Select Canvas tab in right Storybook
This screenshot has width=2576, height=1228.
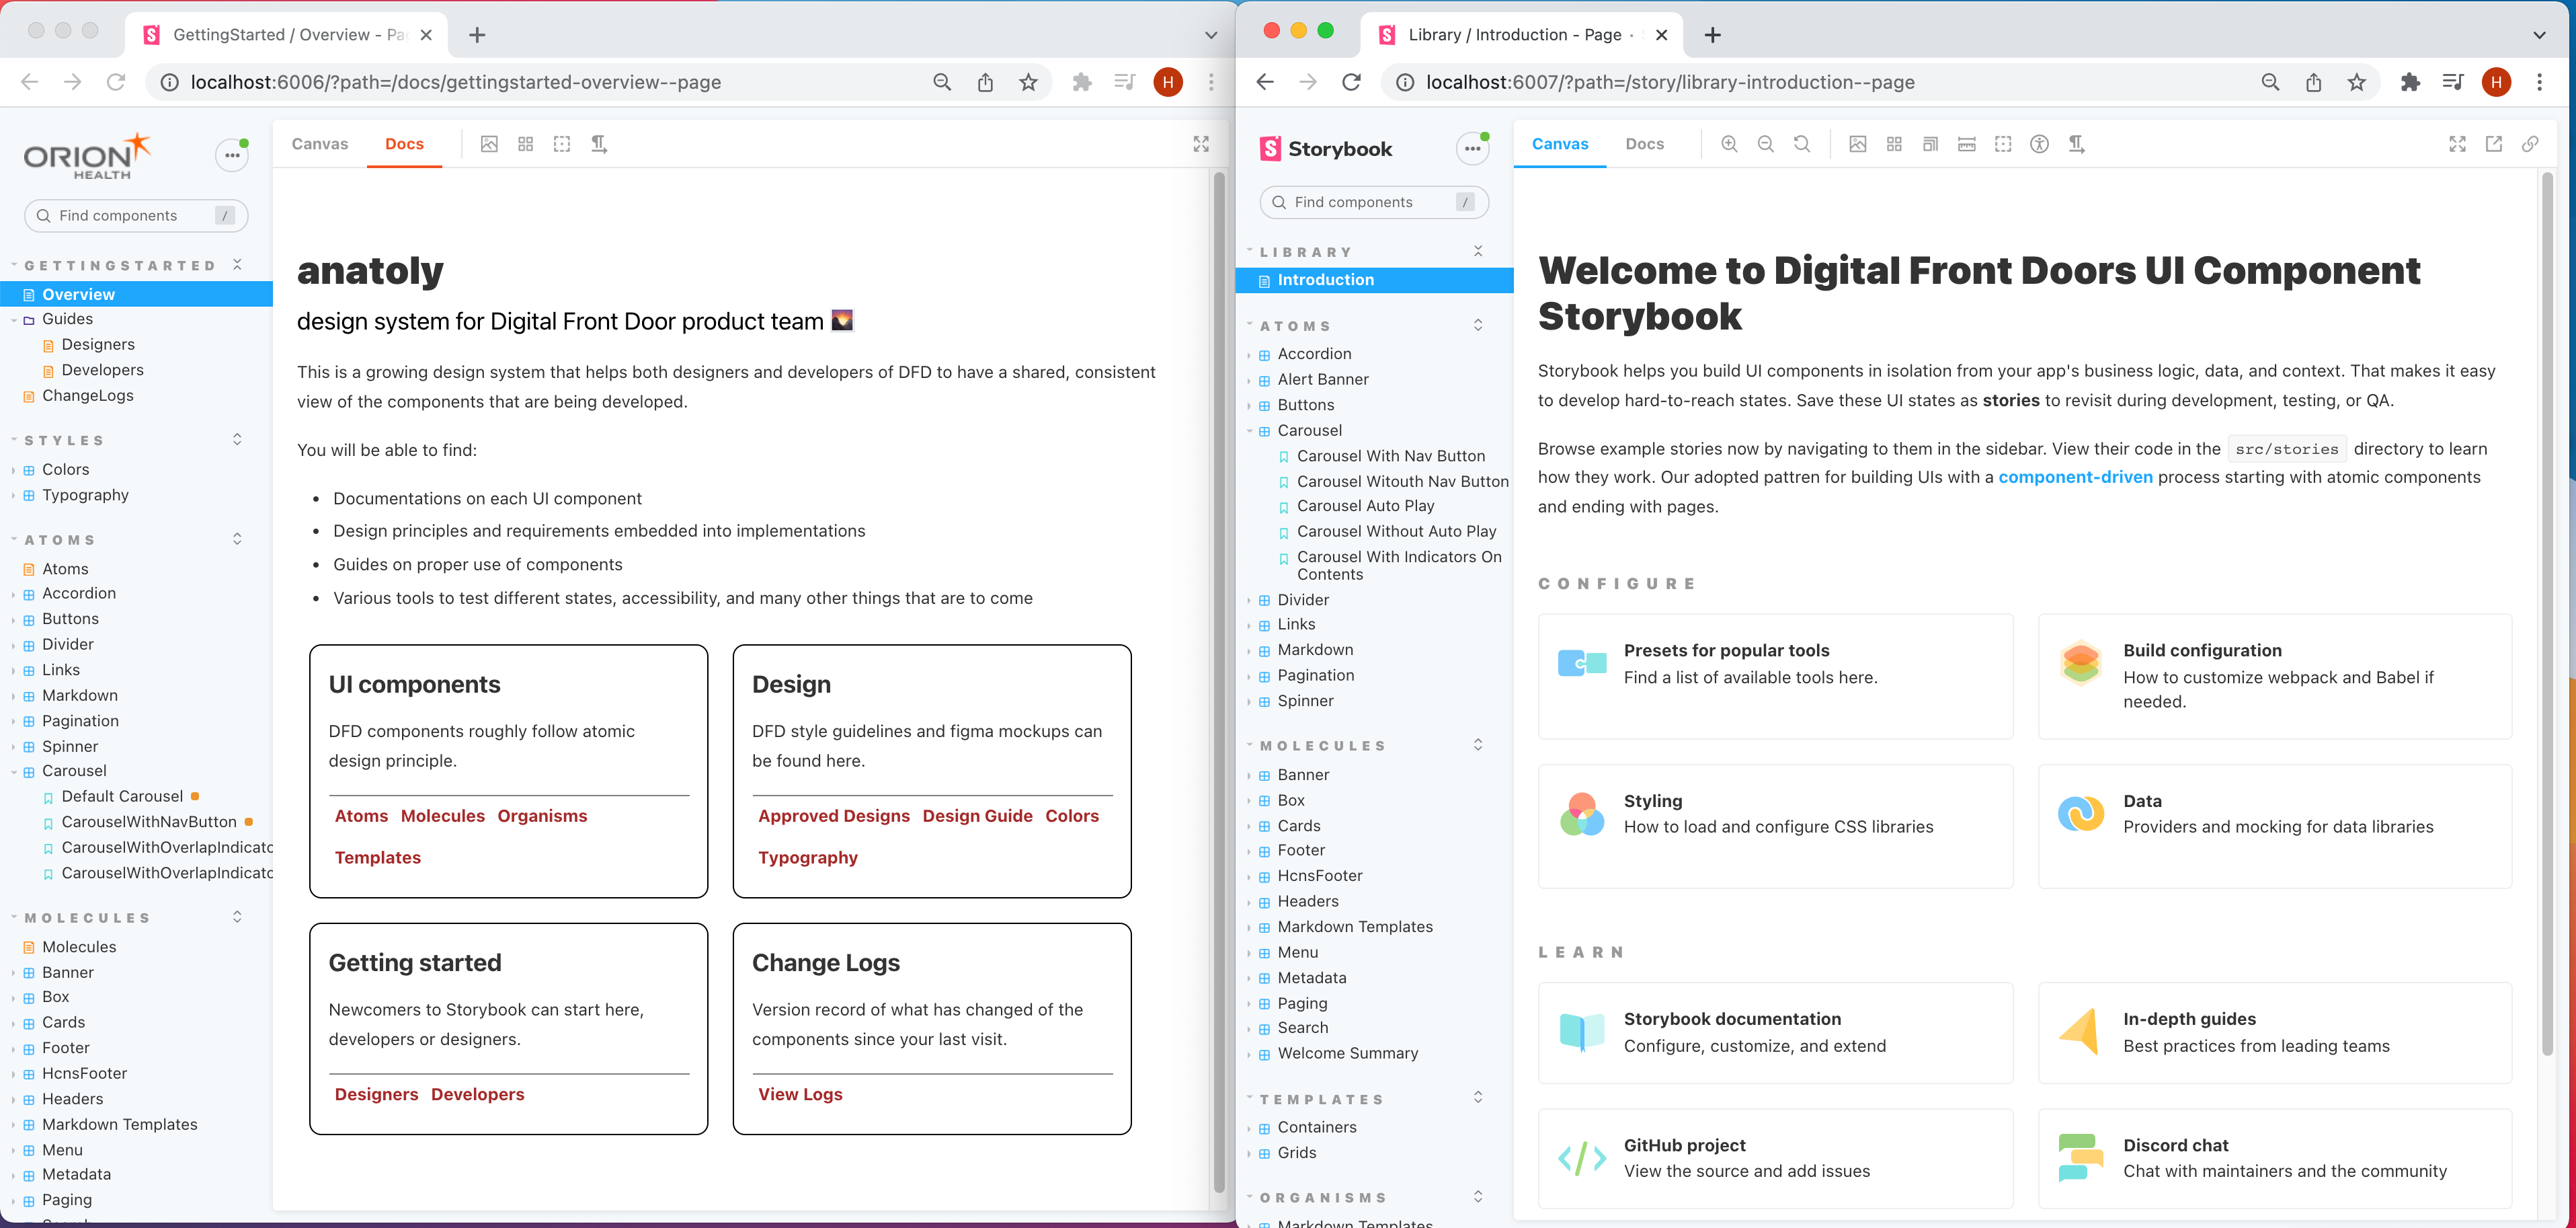1560,144
